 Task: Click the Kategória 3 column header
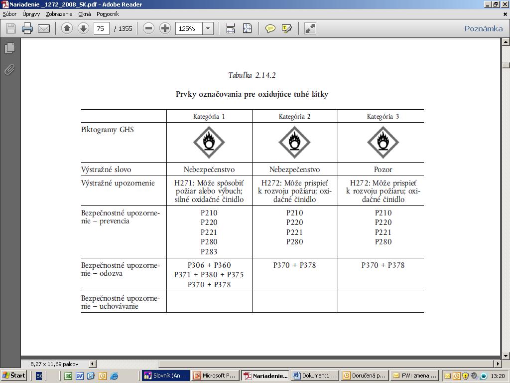coord(383,117)
